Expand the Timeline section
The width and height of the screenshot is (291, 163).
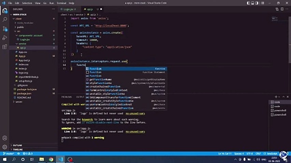coord(18,149)
